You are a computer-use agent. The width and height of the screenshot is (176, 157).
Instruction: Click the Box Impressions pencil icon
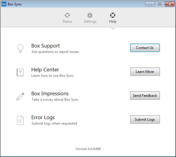point(20,96)
